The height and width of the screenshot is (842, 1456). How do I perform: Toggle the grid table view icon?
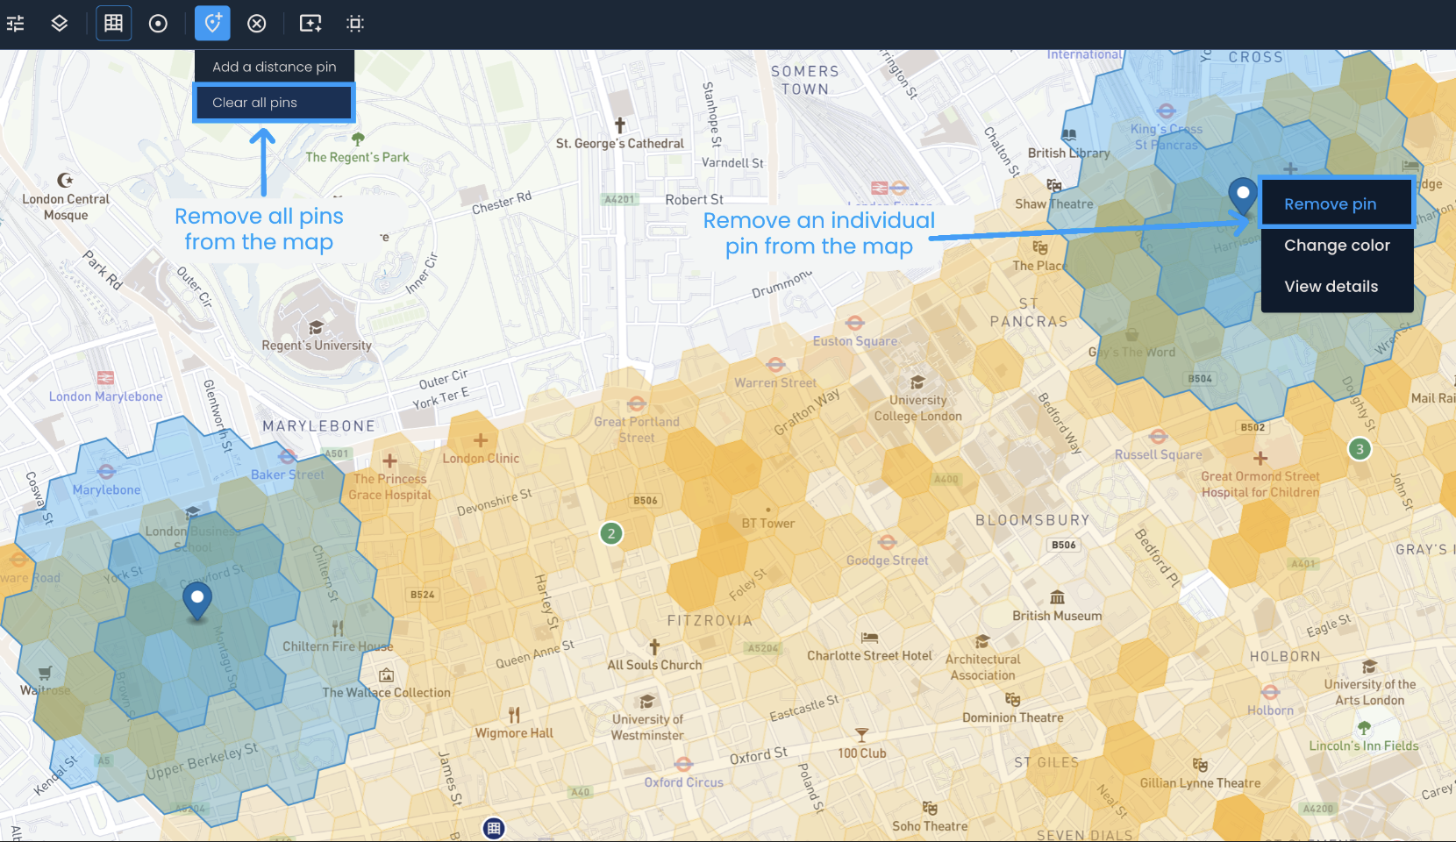(x=114, y=24)
